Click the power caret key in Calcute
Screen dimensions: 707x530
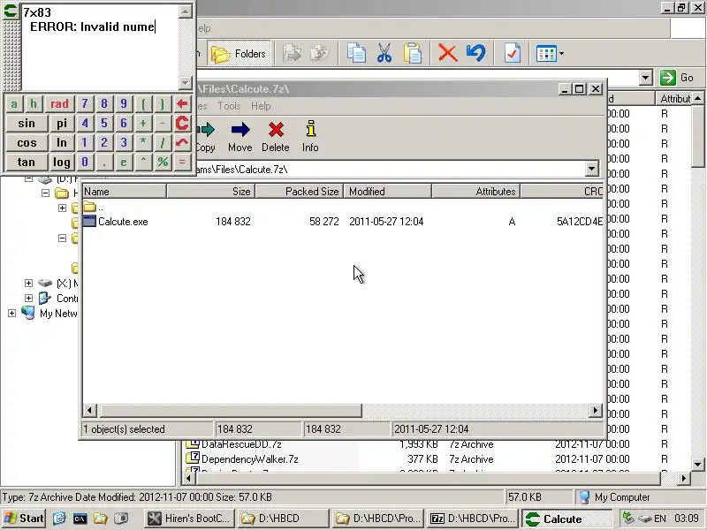click(143, 163)
